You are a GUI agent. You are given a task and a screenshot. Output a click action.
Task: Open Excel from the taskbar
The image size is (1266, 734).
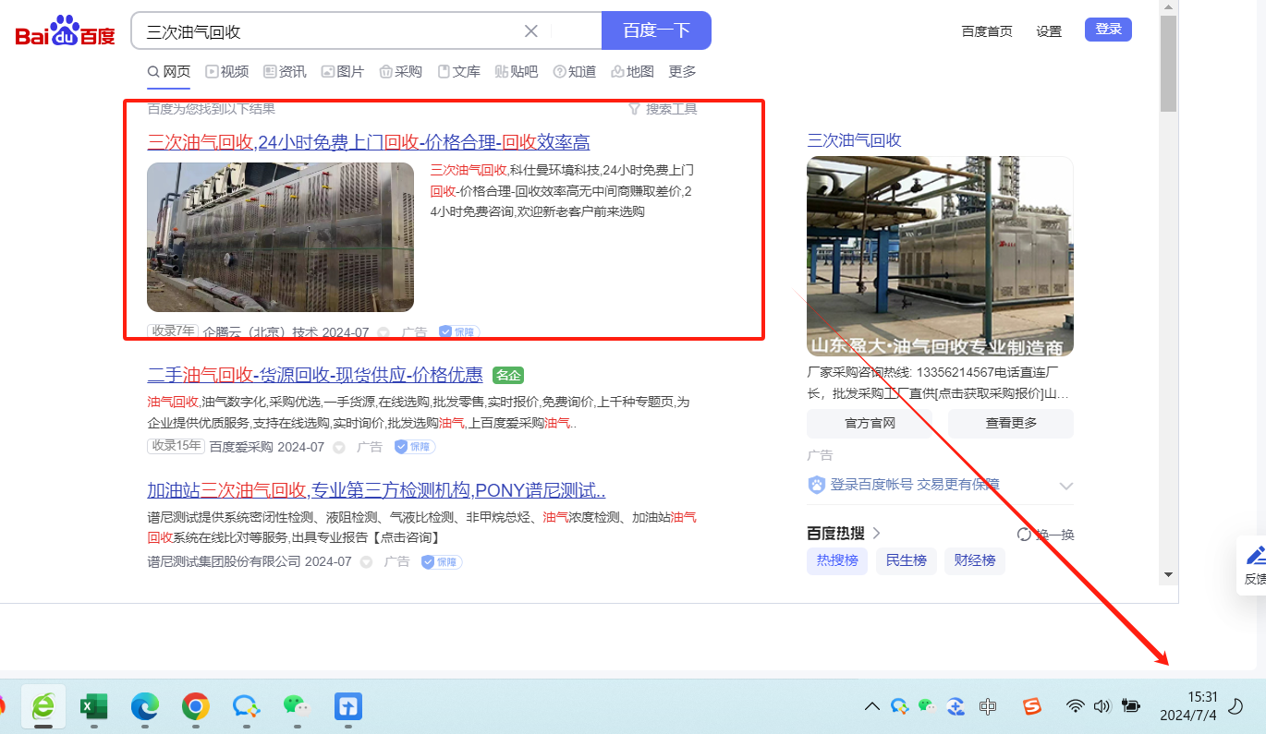94,707
